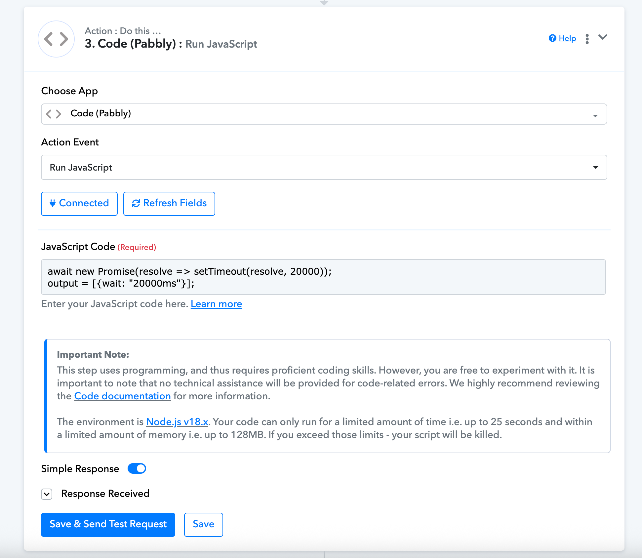The height and width of the screenshot is (558, 642).
Task: Click the 'JavaScript Code' field label
Action: 78,247
